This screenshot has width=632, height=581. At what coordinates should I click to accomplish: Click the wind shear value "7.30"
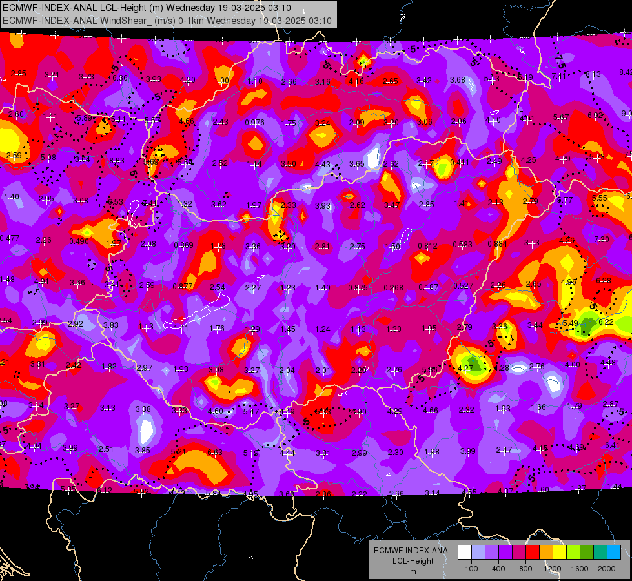[602, 239]
